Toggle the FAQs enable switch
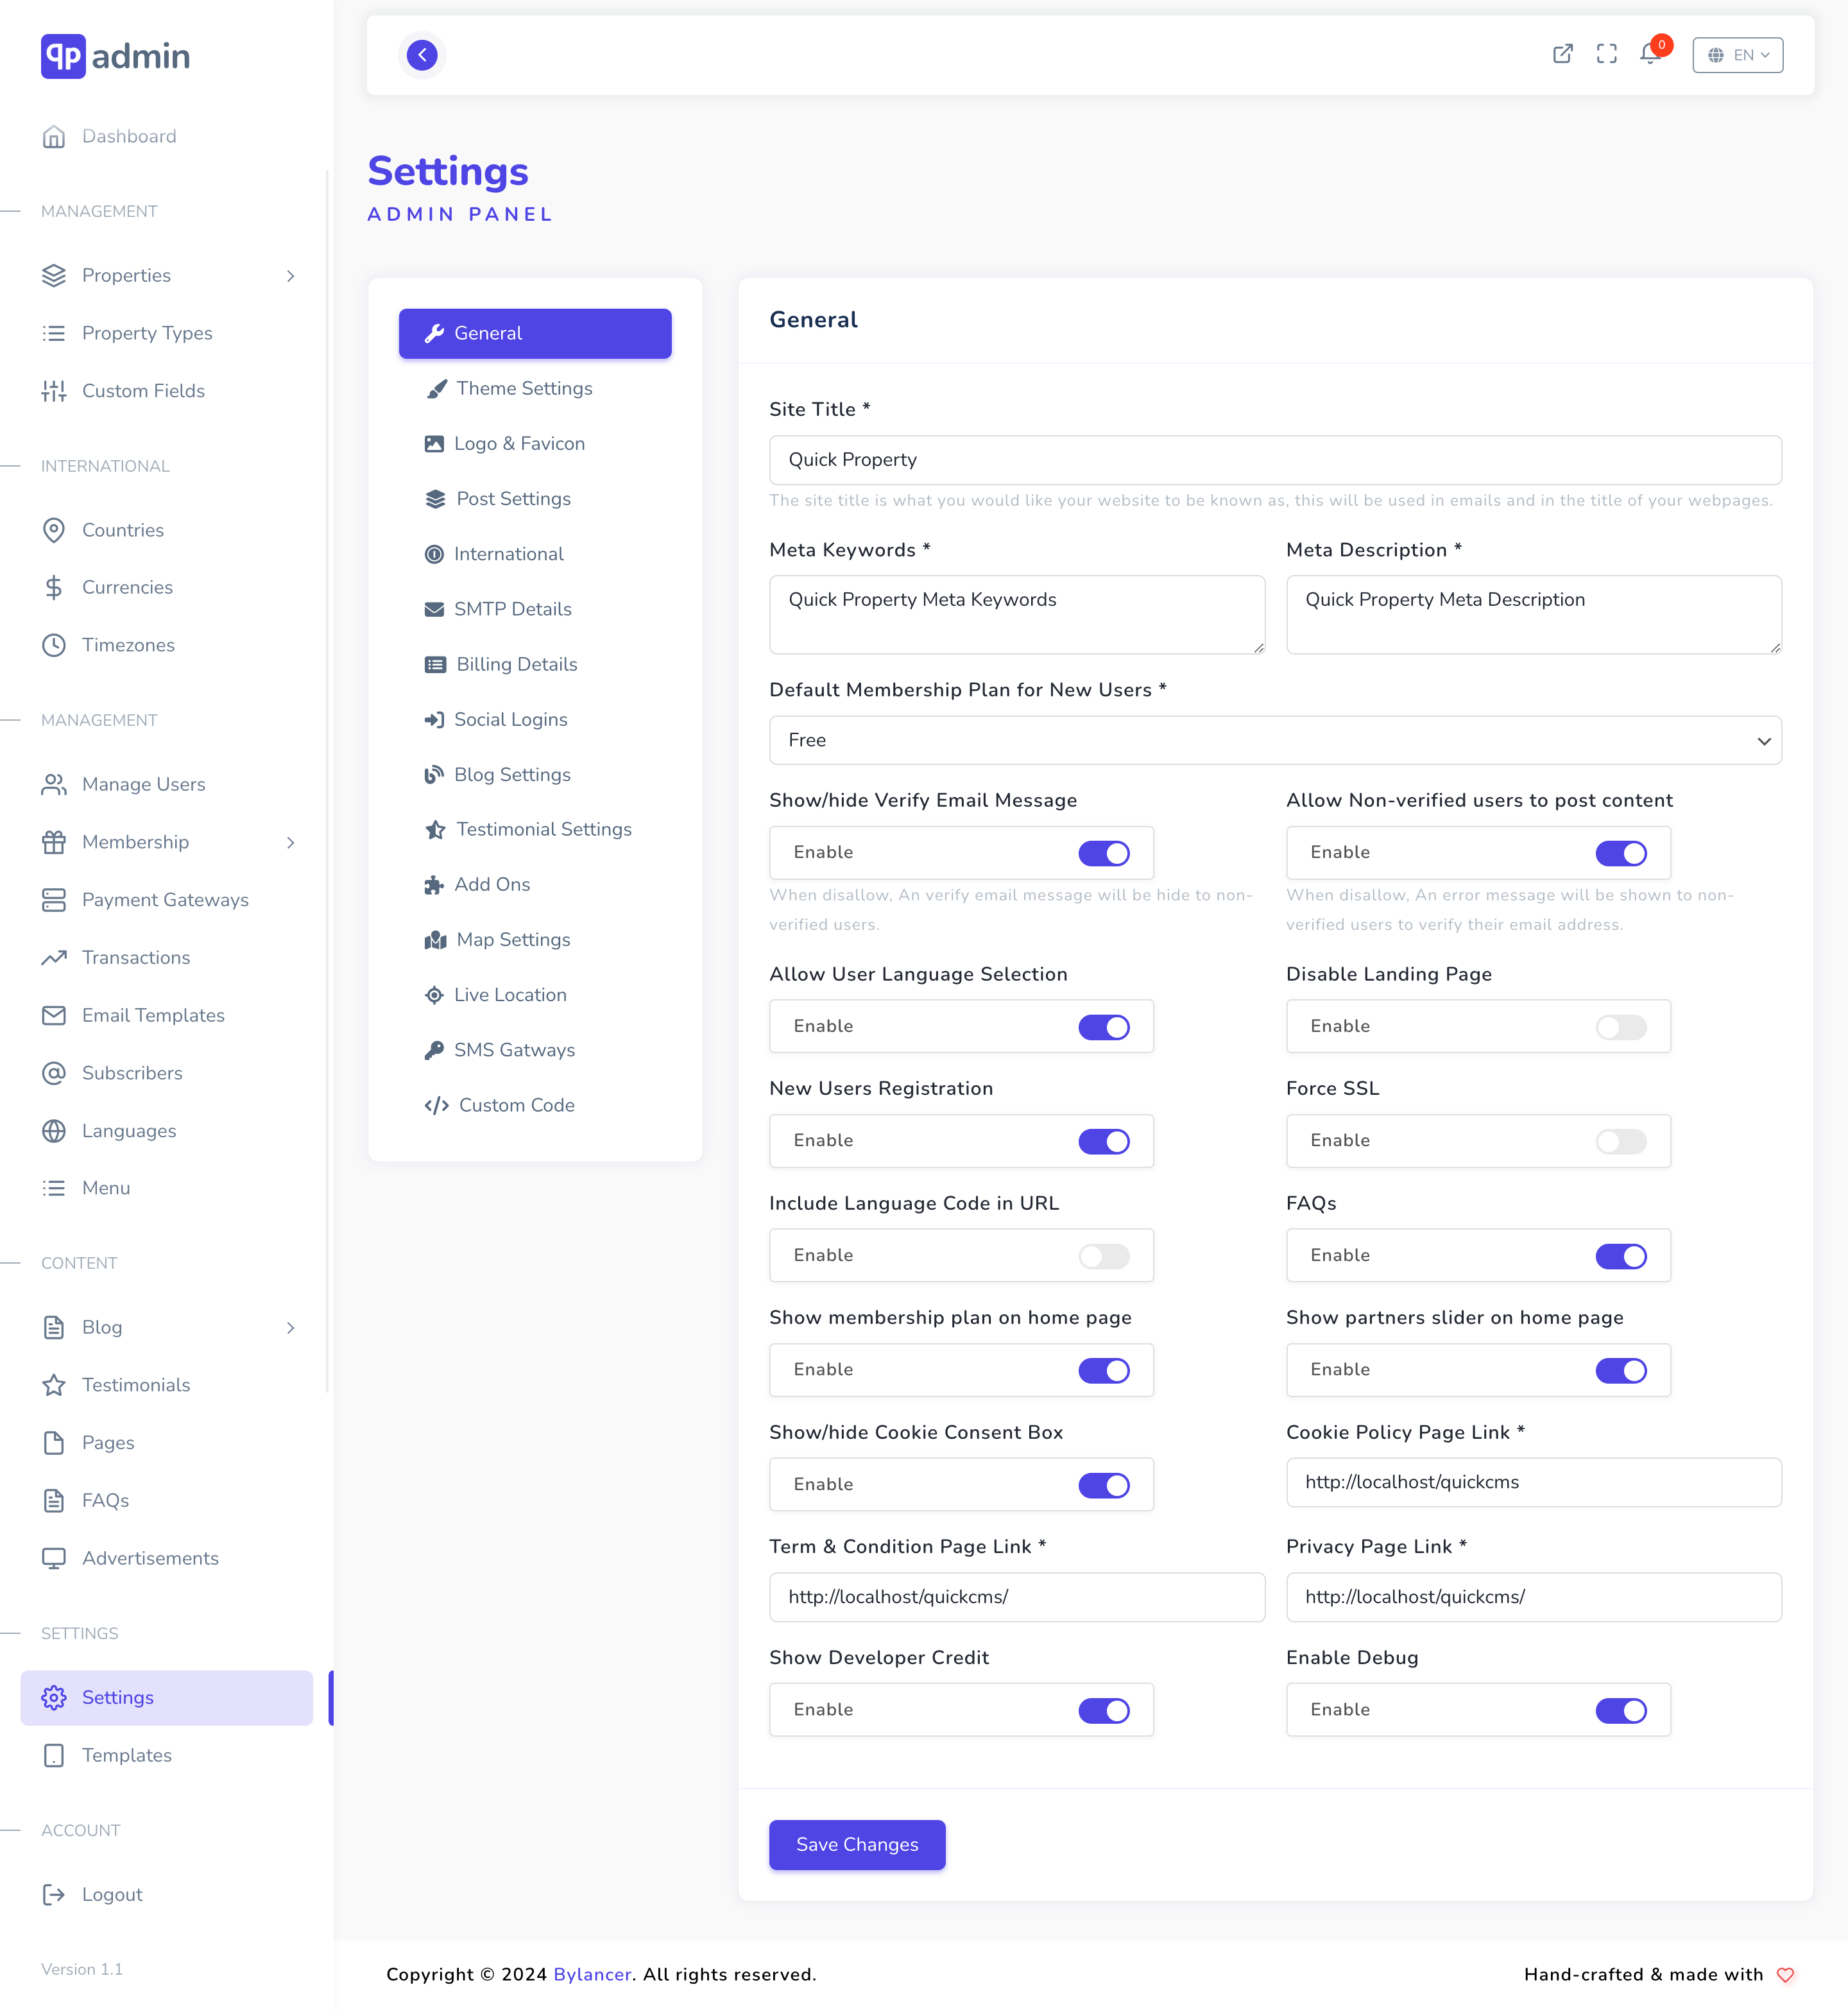 pos(1621,1256)
